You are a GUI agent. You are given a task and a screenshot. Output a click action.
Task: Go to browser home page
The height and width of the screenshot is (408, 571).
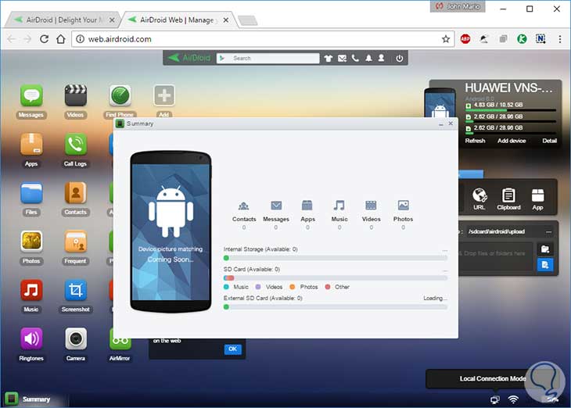pos(61,39)
